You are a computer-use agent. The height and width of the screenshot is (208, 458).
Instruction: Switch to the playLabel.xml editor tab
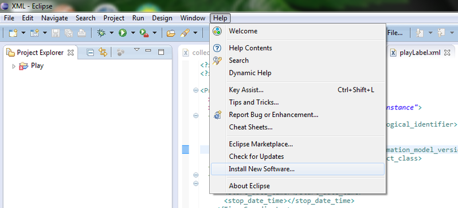pyautogui.click(x=420, y=53)
